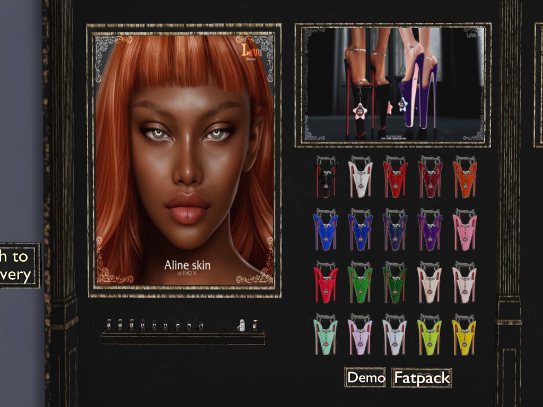
Task: Click the Demo button
Action: pos(365,378)
